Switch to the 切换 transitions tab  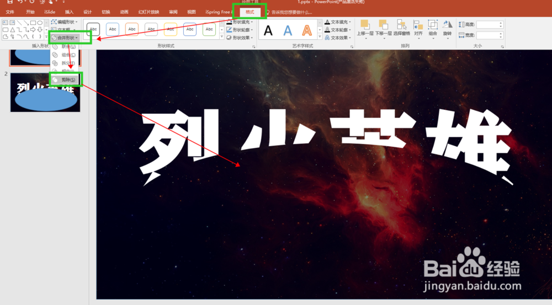(106, 12)
